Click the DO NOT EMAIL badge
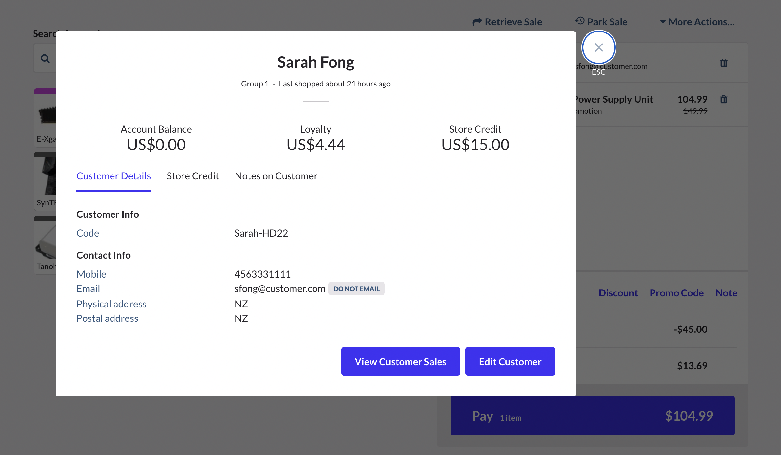The image size is (781, 455). 356,289
